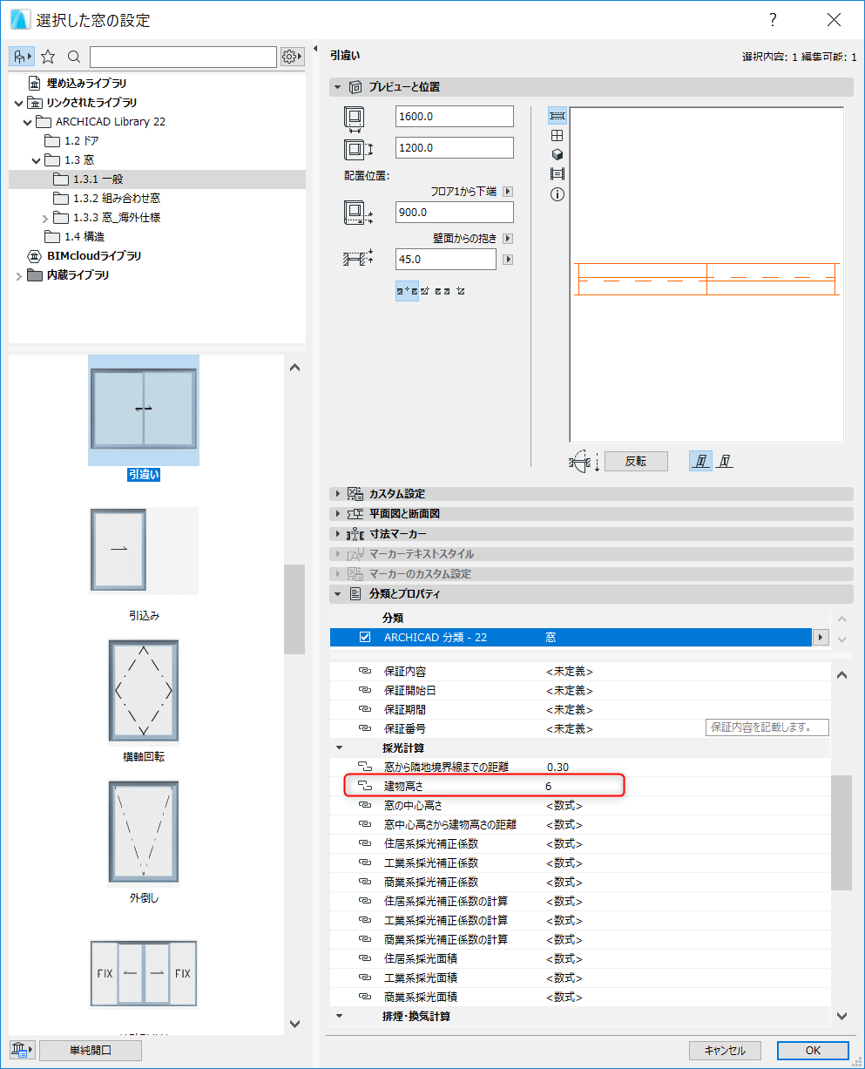Collapse the プレビューと位置 panel
Screen dimensions: 865x1069
[338, 87]
